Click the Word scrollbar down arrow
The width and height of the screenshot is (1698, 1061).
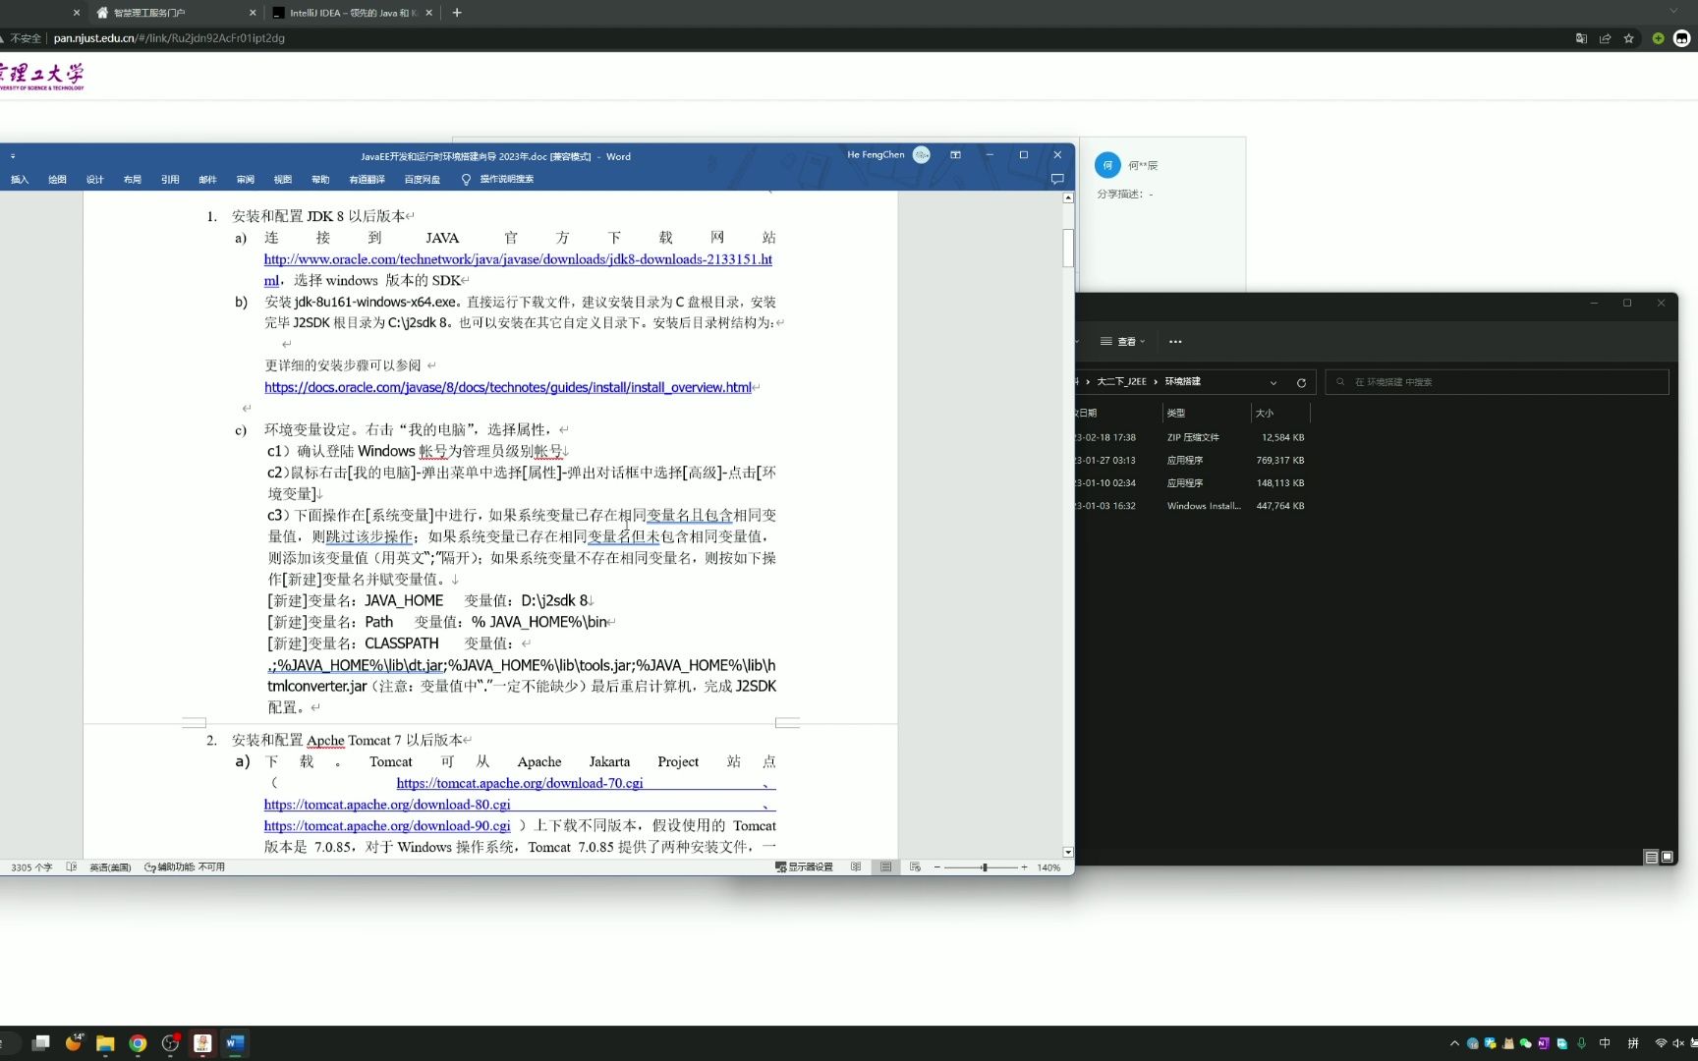[1068, 853]
